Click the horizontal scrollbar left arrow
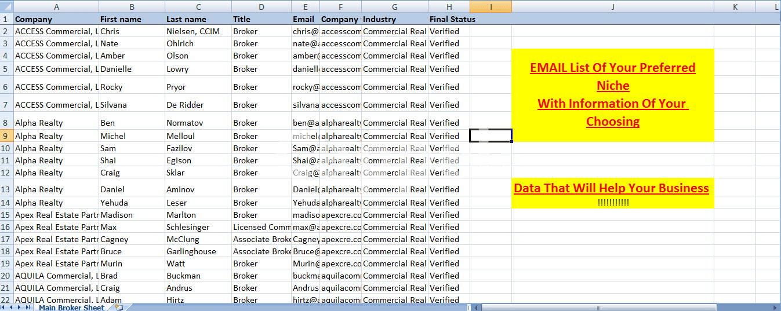This screenshot has width=781, height=311. point(477,308)
